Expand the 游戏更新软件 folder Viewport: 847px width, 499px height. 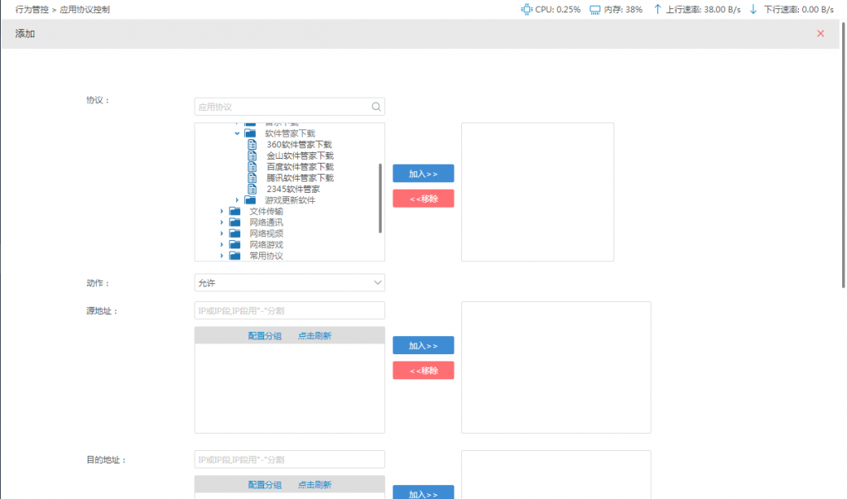[x=238, y=200]
